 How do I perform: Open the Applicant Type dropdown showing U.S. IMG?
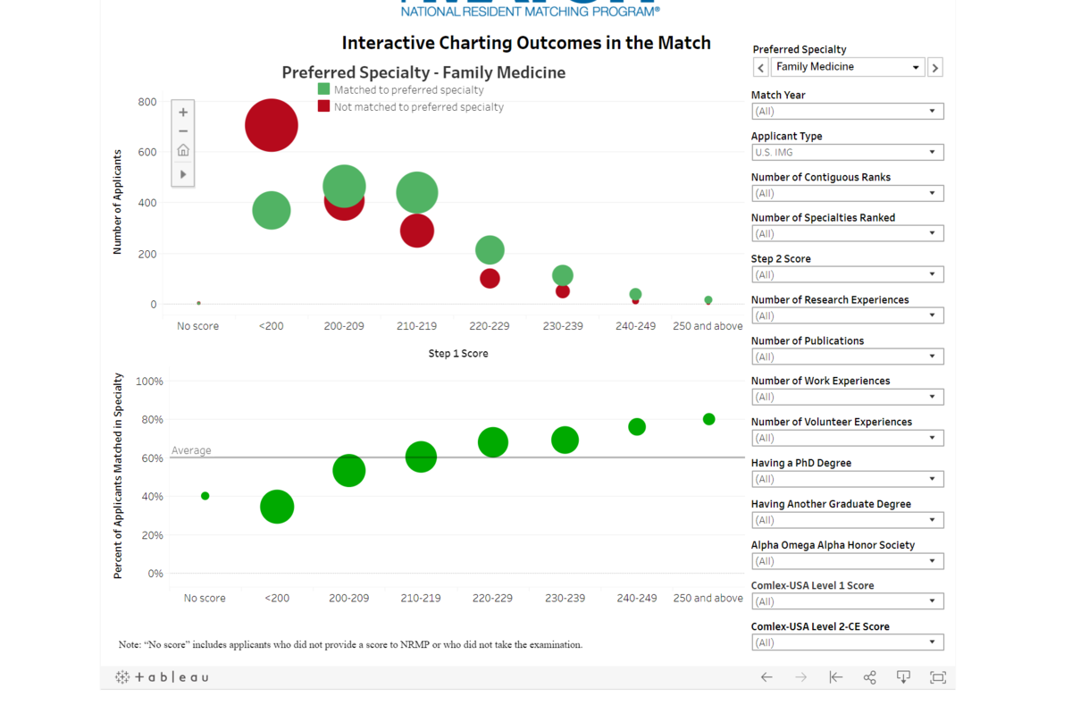click(847, 153)
